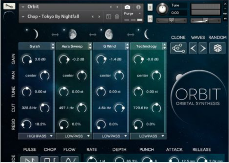This screenshot has width=229, height=163.
Task: Open the wrench settings icon
Action: point(9,6)
